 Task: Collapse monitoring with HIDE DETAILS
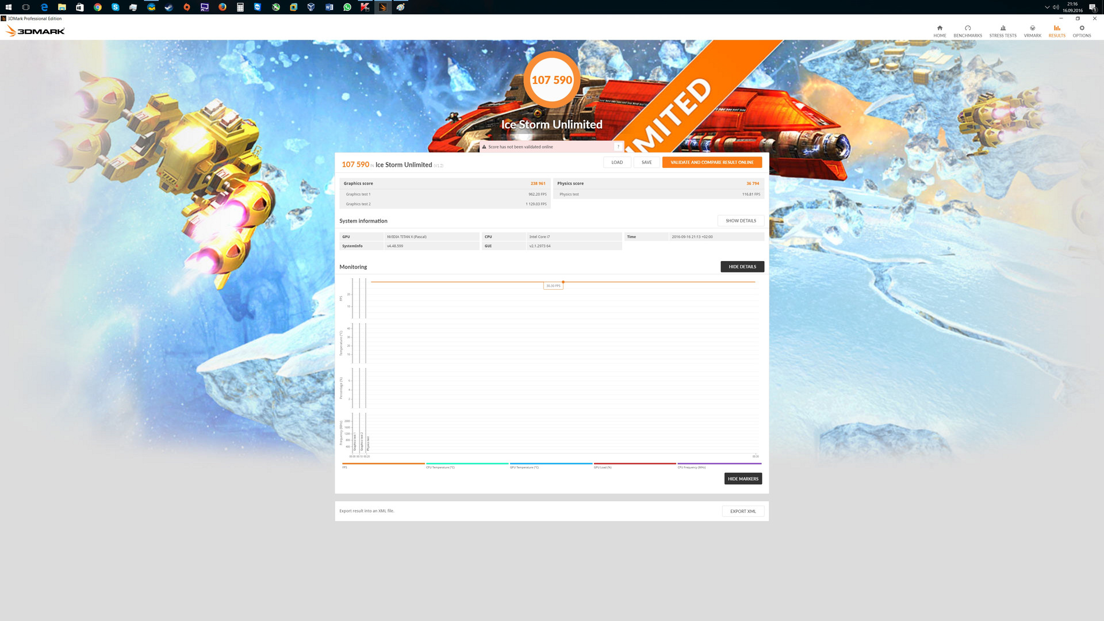coord(742,267)
